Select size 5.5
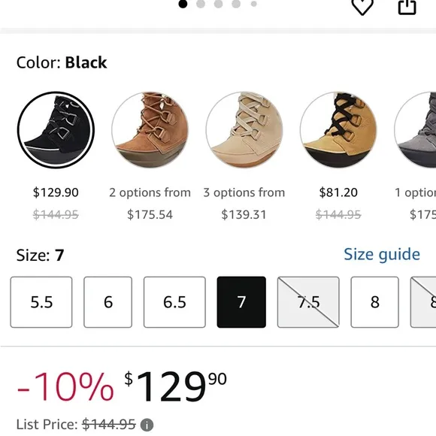 [x=41, y=302]
